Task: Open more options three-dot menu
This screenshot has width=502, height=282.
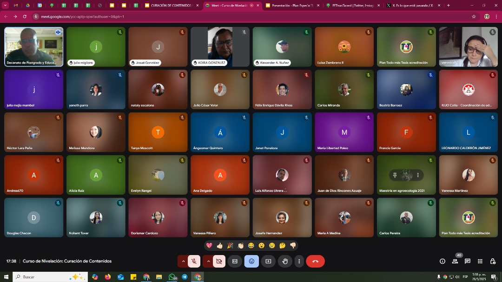Action: (299, 261)
